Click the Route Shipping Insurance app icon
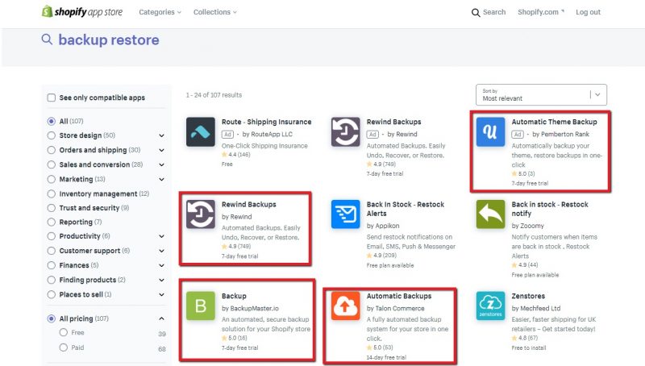Screen dimensions: 645x366 pos(200,132)
